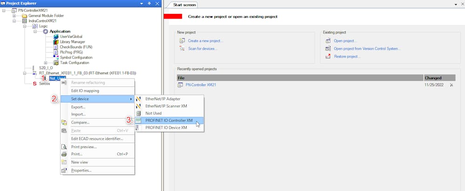Click the Application node icon

point(45,31)
